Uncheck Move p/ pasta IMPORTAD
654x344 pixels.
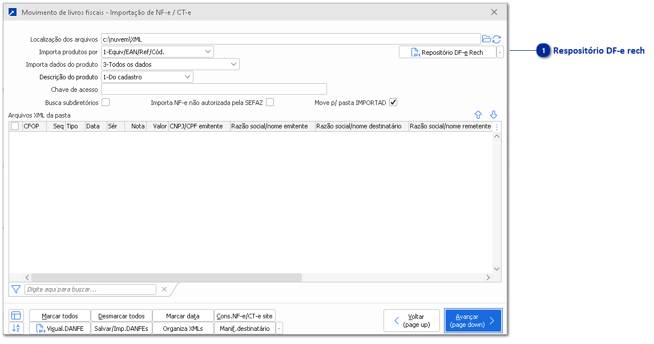coord(393,102)
